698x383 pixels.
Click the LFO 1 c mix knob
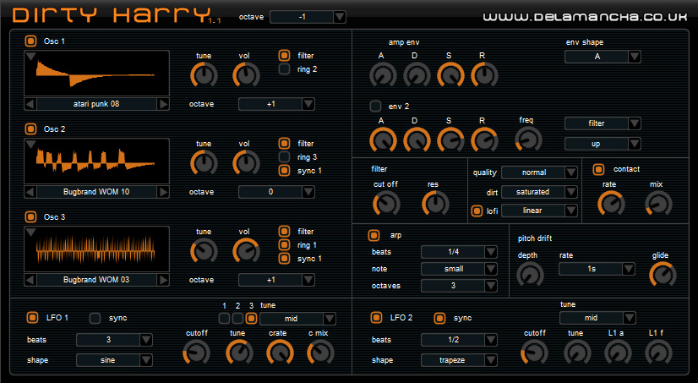coord(320,353)
